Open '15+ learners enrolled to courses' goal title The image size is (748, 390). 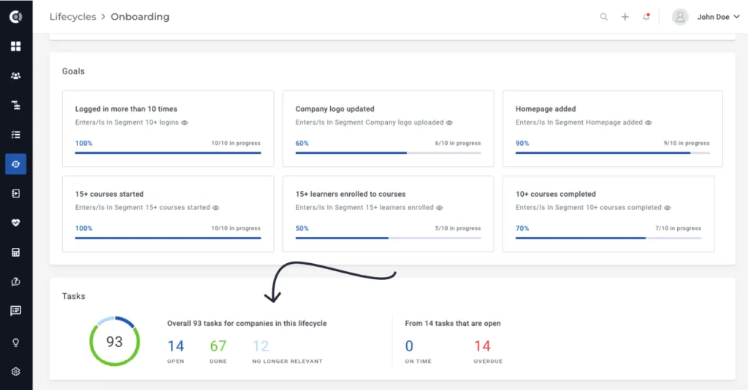click(x=351, y=195)
